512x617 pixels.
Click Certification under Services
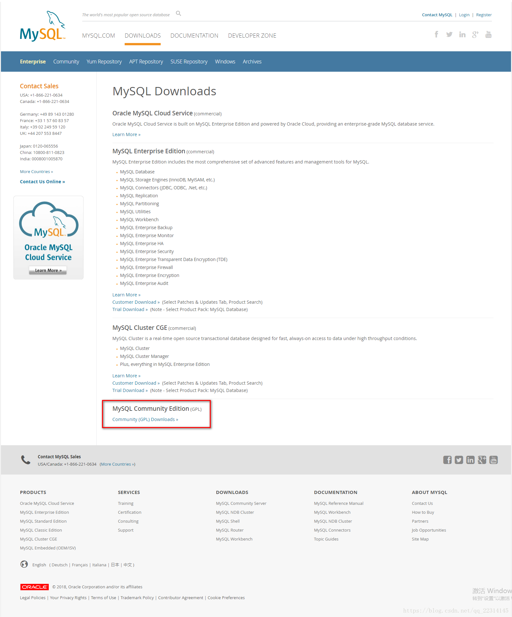tap(129, 512)
